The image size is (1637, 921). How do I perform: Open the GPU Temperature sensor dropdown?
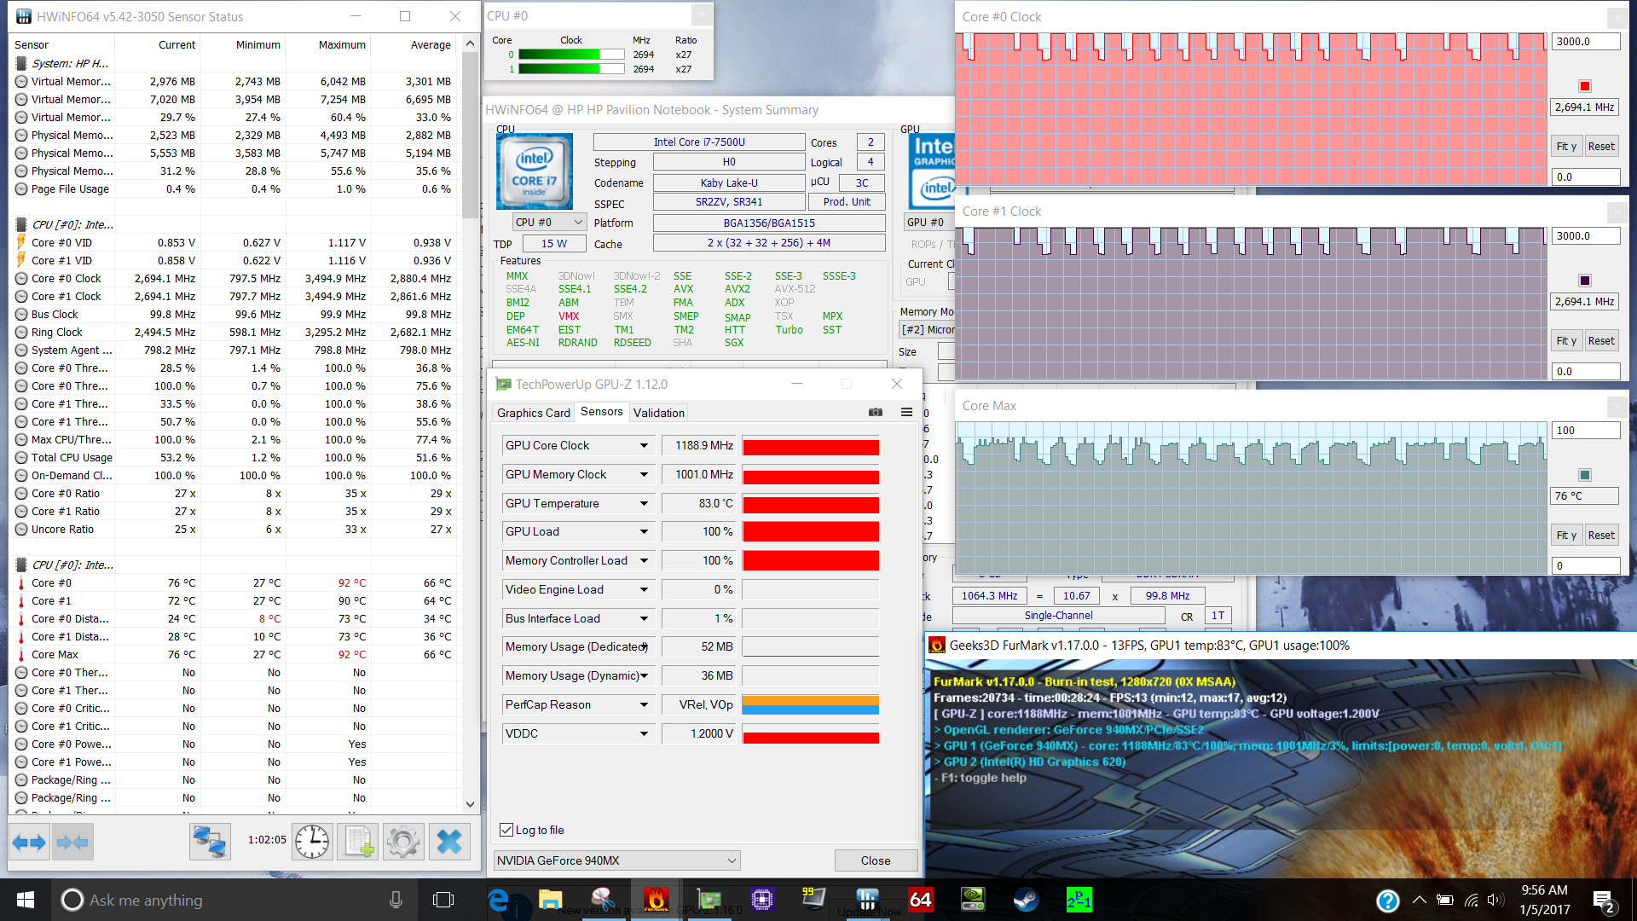(x=645, y=504)
